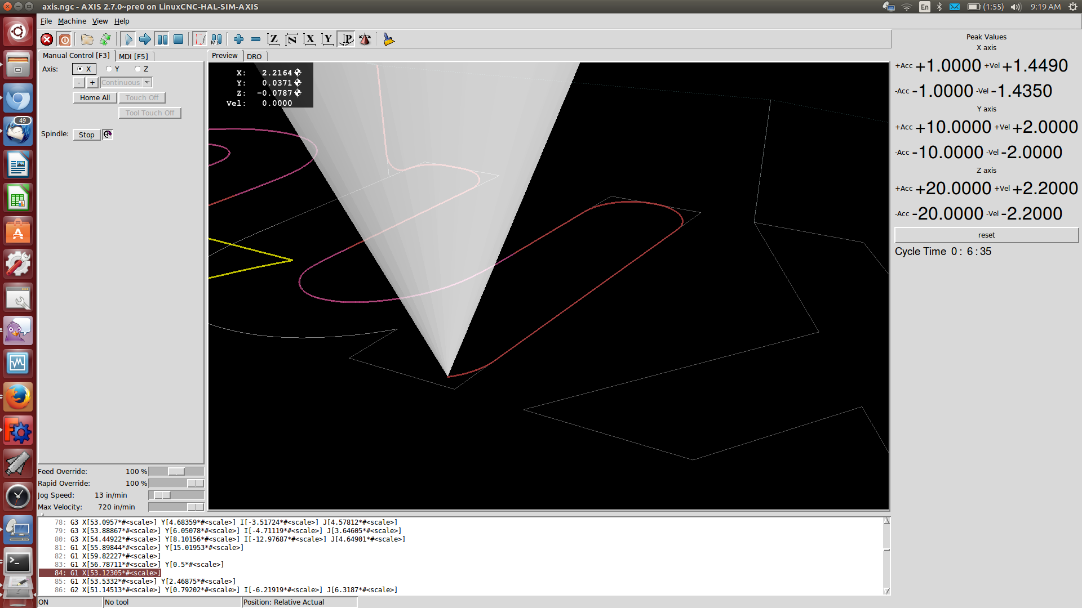Select highlighted G-code line 84
Screen dimensions: 1082x608
point(100,573)
